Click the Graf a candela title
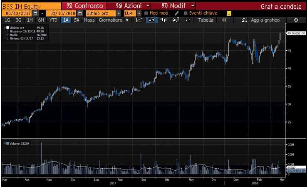This screenshot has width=307, height=187. [281, 7]
